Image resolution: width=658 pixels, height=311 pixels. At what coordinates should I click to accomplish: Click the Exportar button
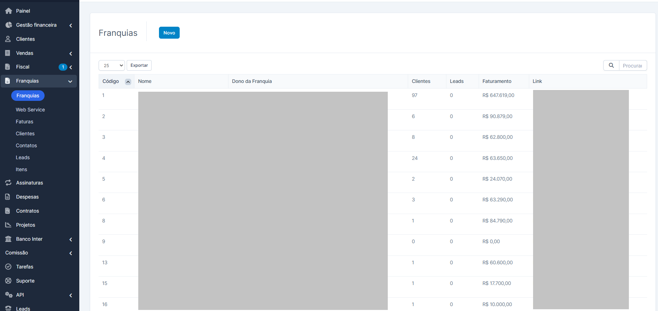tap(139, 65)
